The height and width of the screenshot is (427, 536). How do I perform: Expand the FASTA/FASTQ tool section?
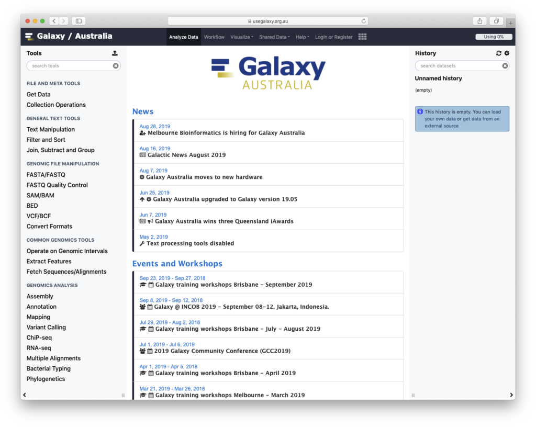click(46, 175)
